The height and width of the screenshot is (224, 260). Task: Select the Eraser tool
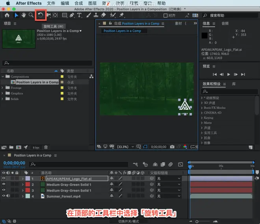coord(103,15)
